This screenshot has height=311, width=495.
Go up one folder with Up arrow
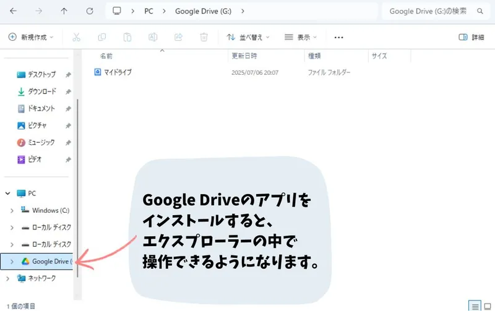(64, 11)
